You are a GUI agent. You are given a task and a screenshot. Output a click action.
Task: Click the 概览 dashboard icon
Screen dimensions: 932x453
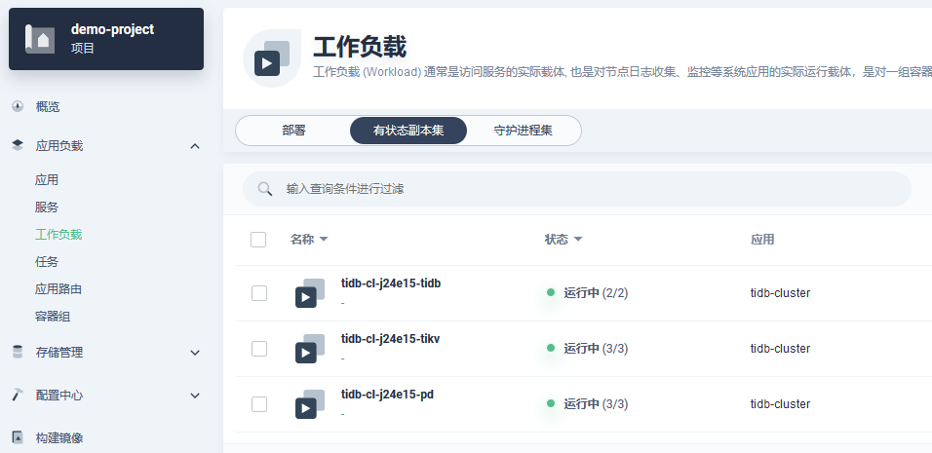(18, 107)
